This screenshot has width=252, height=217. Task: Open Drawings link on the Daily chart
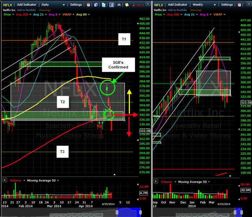(45, 10)
